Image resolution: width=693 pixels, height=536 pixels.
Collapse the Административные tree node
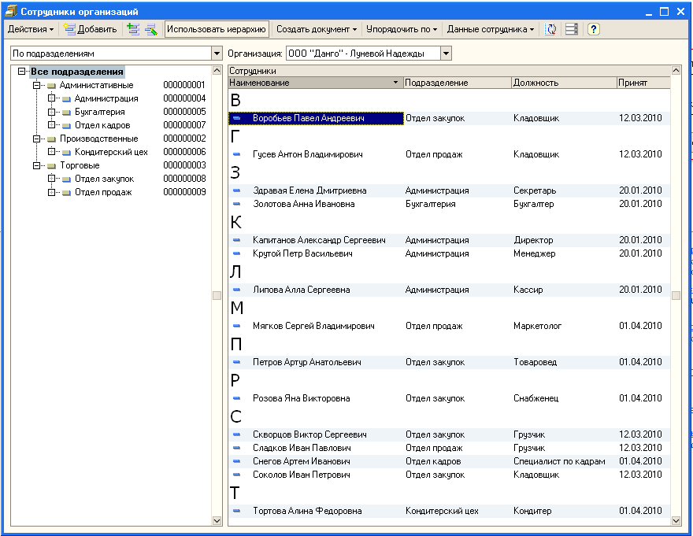[x=37, y=85]
